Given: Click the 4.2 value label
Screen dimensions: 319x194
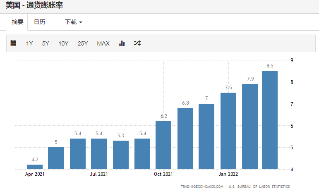Looking at the screenshot, I should click(x=35, y=160).
